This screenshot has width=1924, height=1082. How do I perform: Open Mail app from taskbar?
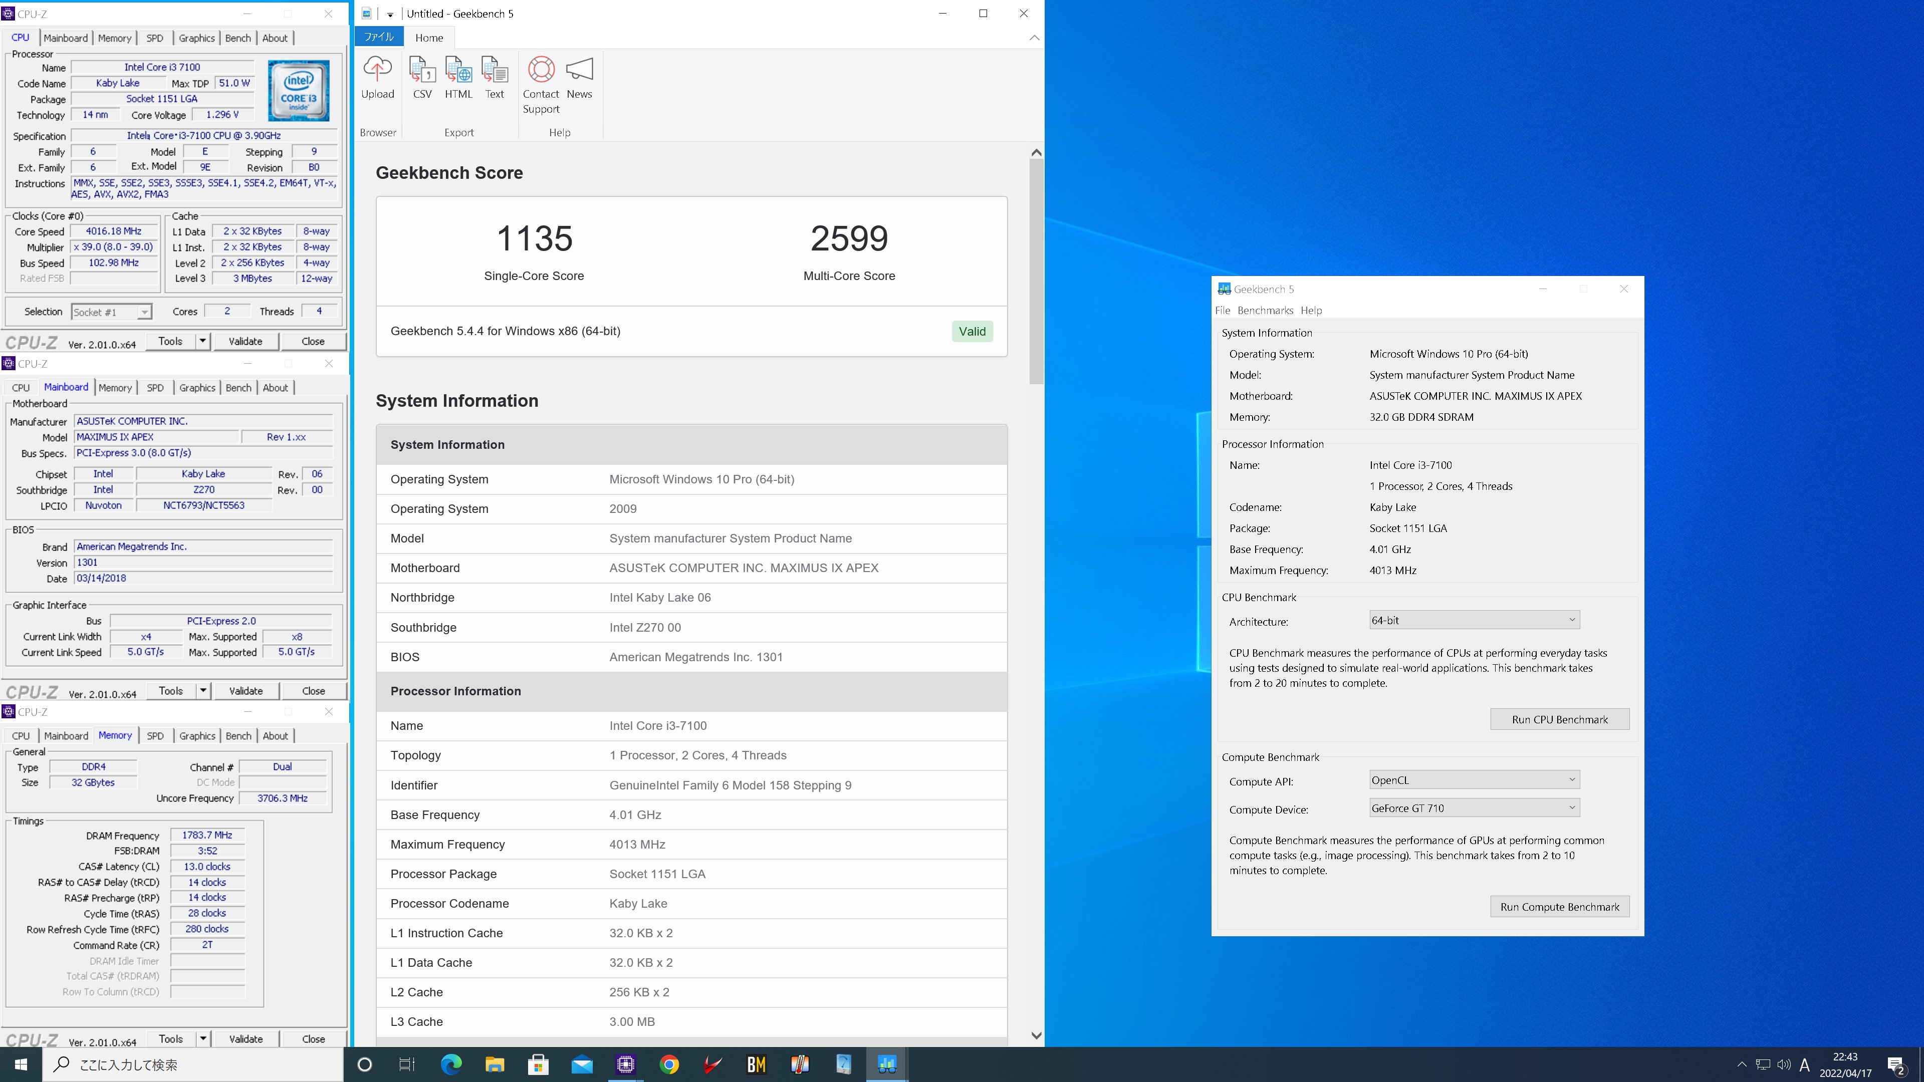pyautogui.click(x=582, y=1065)
